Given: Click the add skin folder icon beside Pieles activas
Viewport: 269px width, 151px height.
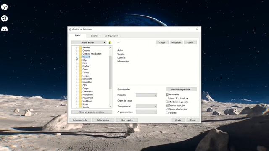Looking at the screenshot, I should tap(110, 42).
